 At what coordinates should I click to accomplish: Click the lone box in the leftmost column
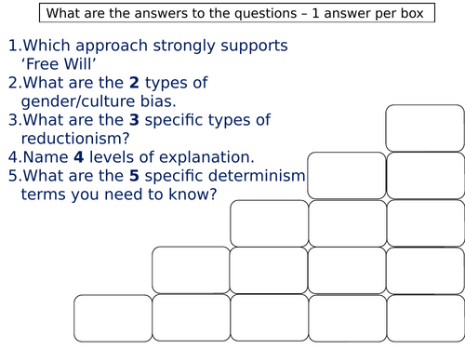(113, 318)
